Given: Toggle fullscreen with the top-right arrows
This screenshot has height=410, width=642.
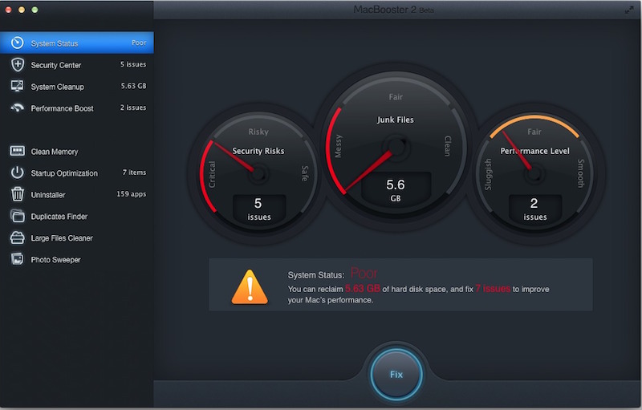Looking at the screenshot, I should [628, 10].
